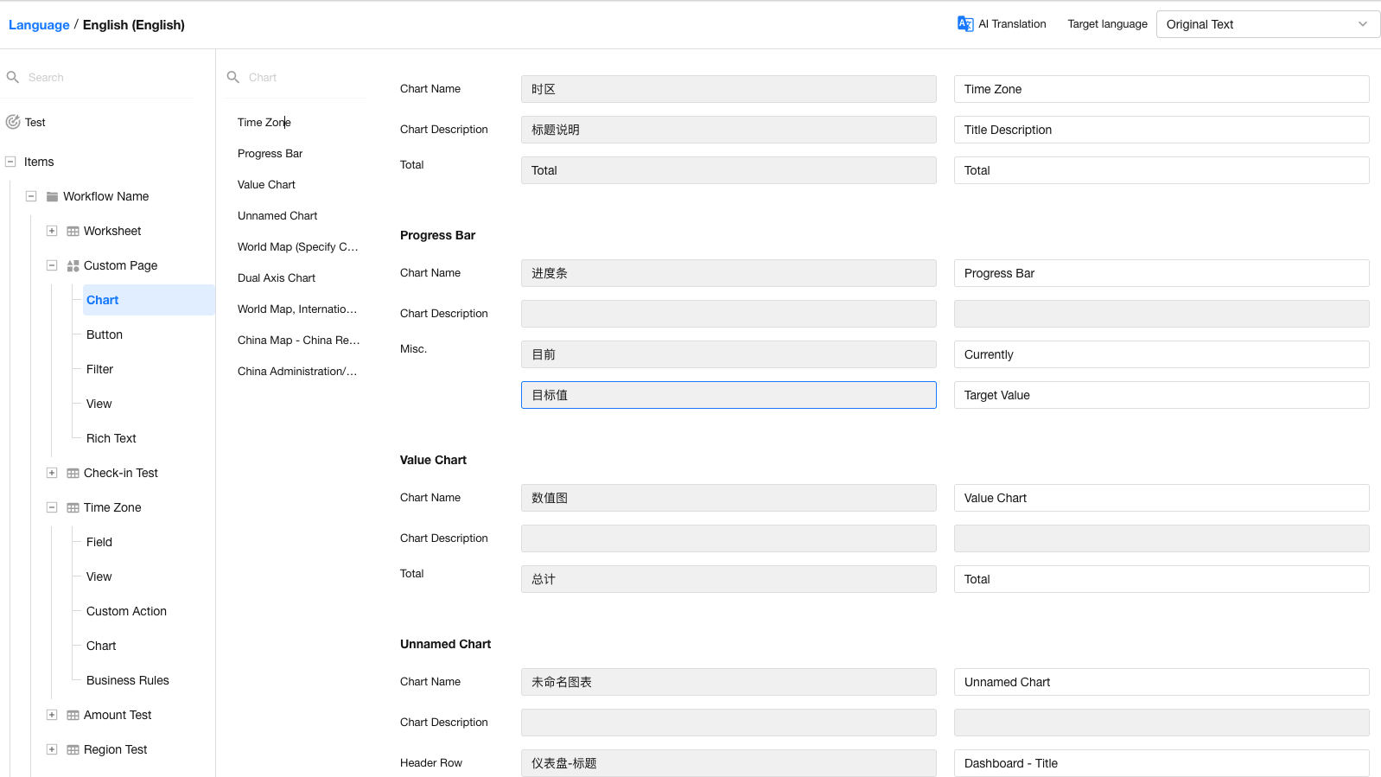Click the Test target icon in sidebar
The width and height of the screenshot is (1381, 777).
click(x=13, y=122)
